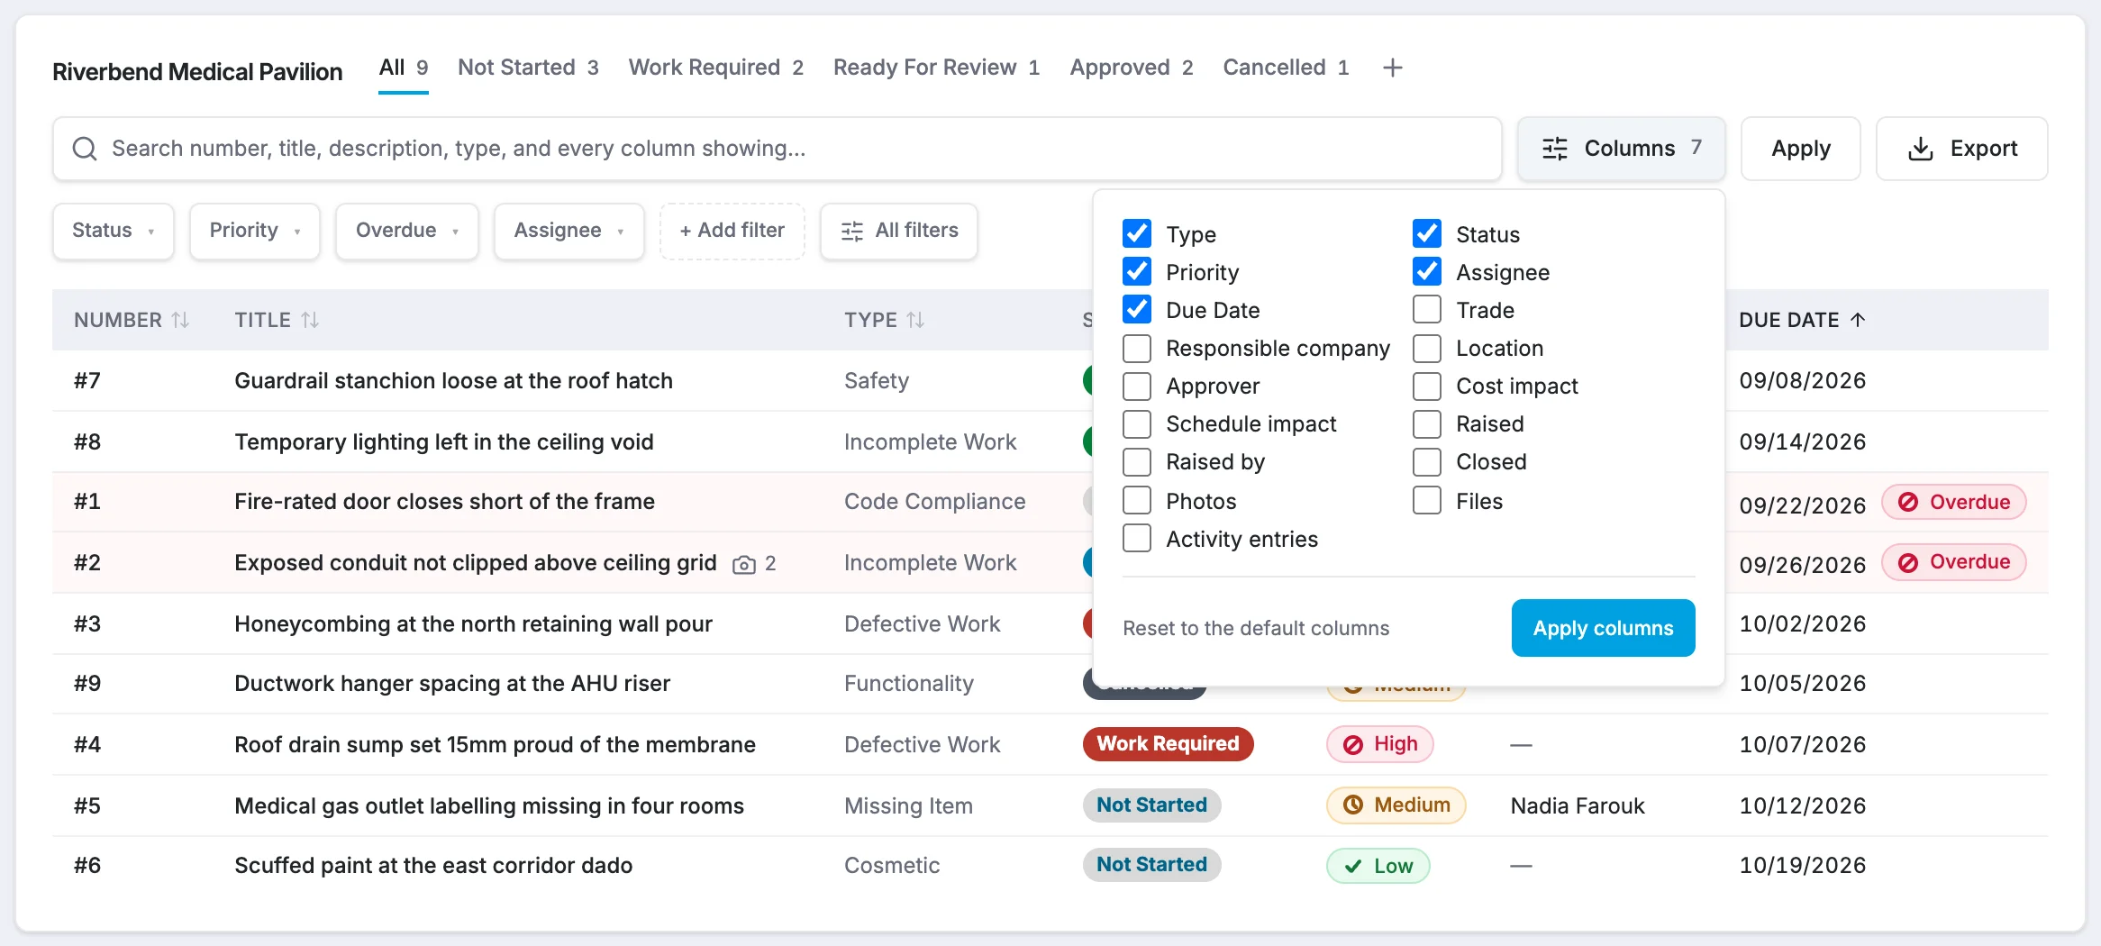This screenshot has height=946, width=2101.
Task: Enable the Location column checkbox
Action: tap(1427, 347)
